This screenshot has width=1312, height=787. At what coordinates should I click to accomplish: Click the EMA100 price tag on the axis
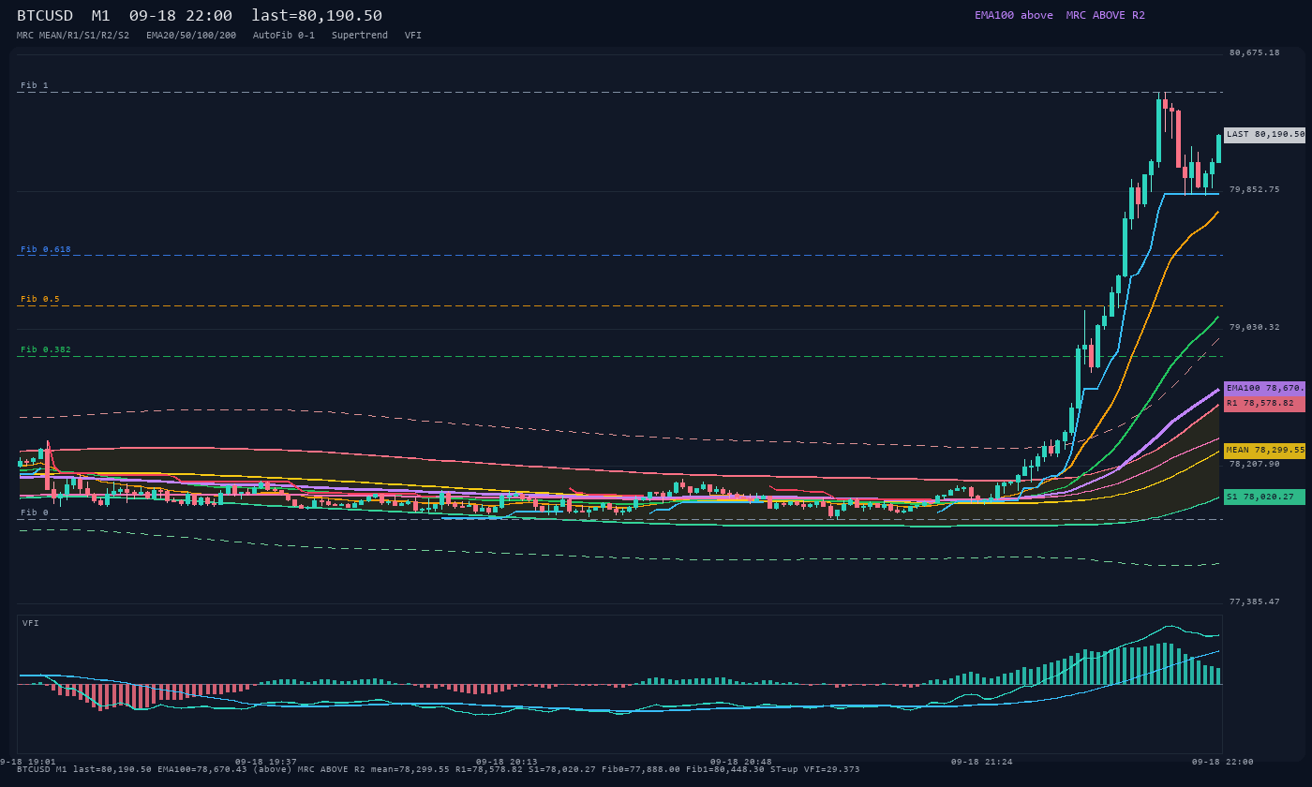click(1264, 388)
